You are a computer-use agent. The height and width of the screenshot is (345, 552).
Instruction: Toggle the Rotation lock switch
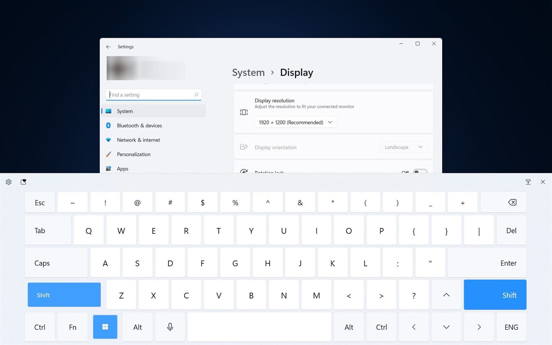(420, 171)
